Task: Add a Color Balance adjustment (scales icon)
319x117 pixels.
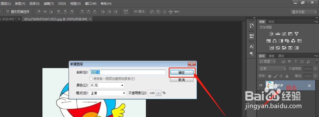Action: [275, 41]
